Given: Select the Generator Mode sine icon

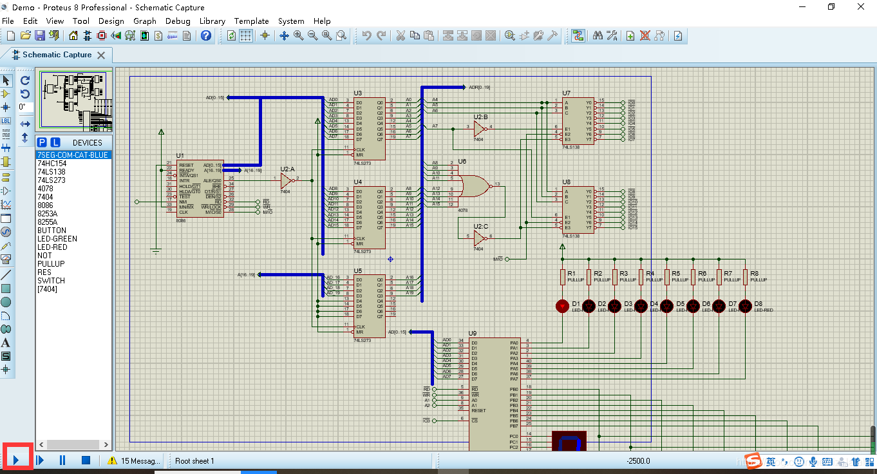Looking at the screenshot, I should coord(6,231).
